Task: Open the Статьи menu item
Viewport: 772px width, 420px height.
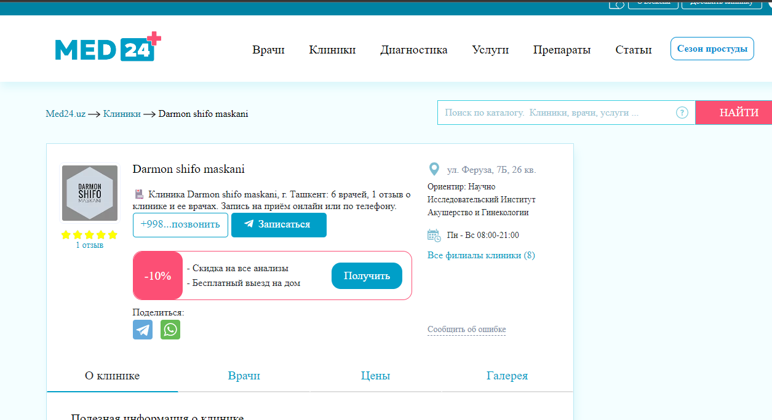Action: click(634, 50)
